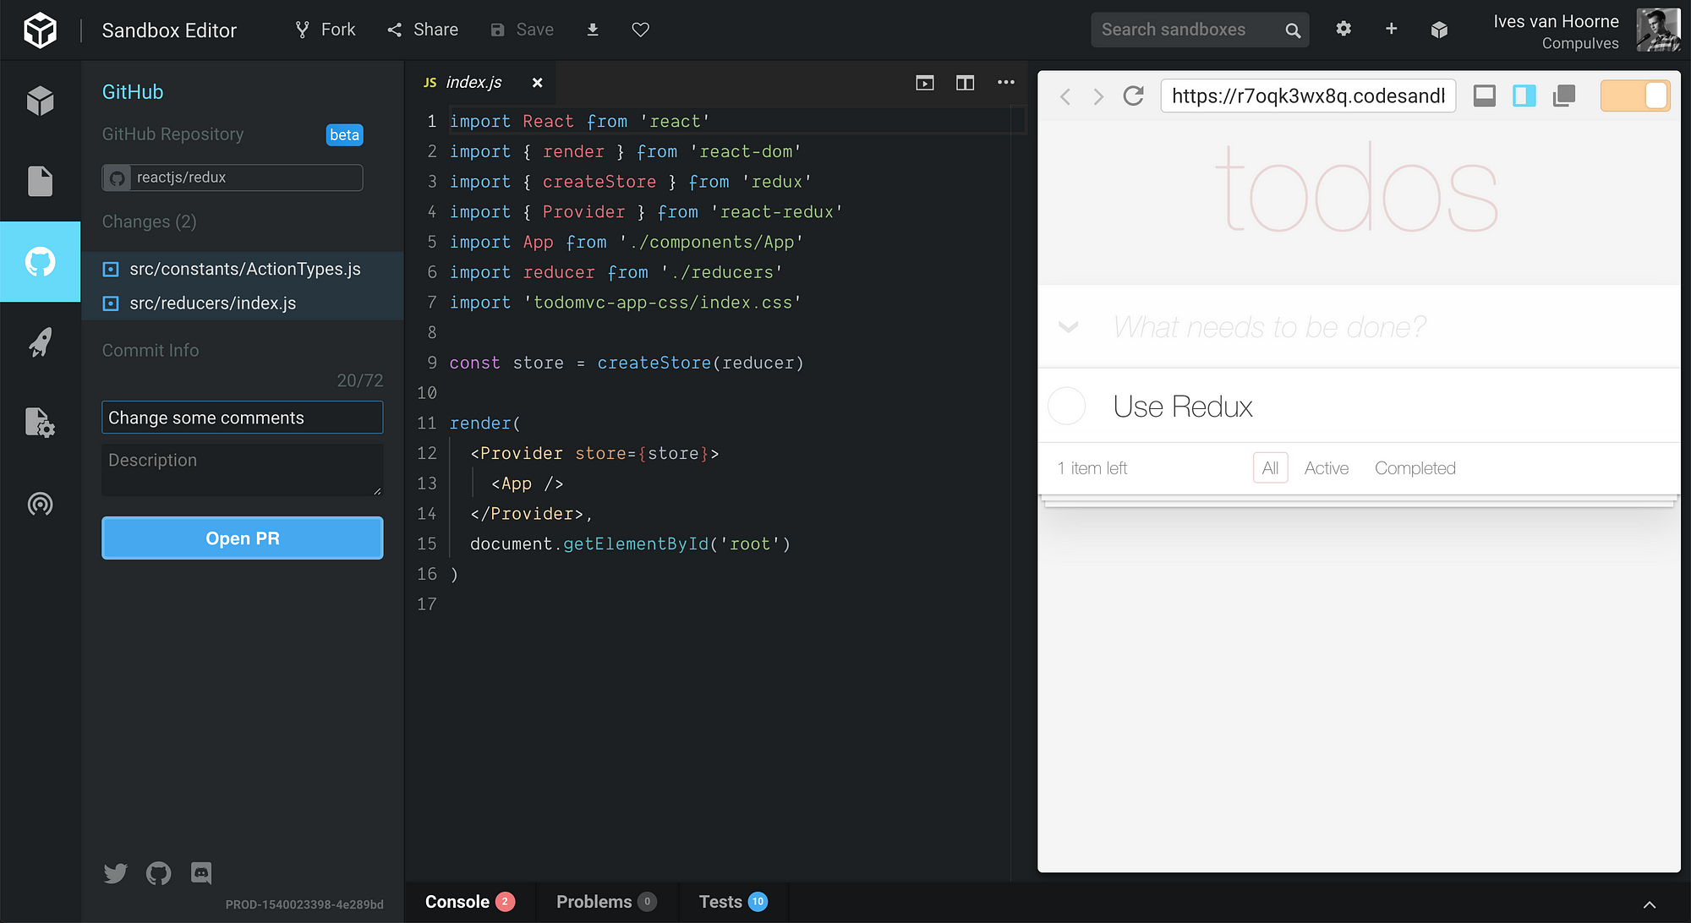Viewport: 1691px width, 923px height.
Task: Click the reactjs/redux repository input field
Action: click(x=244, y=176)
